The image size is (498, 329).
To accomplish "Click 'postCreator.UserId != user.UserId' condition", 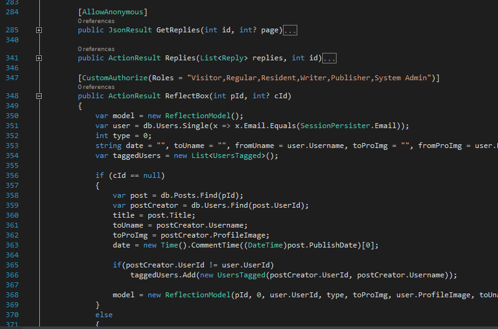I will (x=198, y=266).
